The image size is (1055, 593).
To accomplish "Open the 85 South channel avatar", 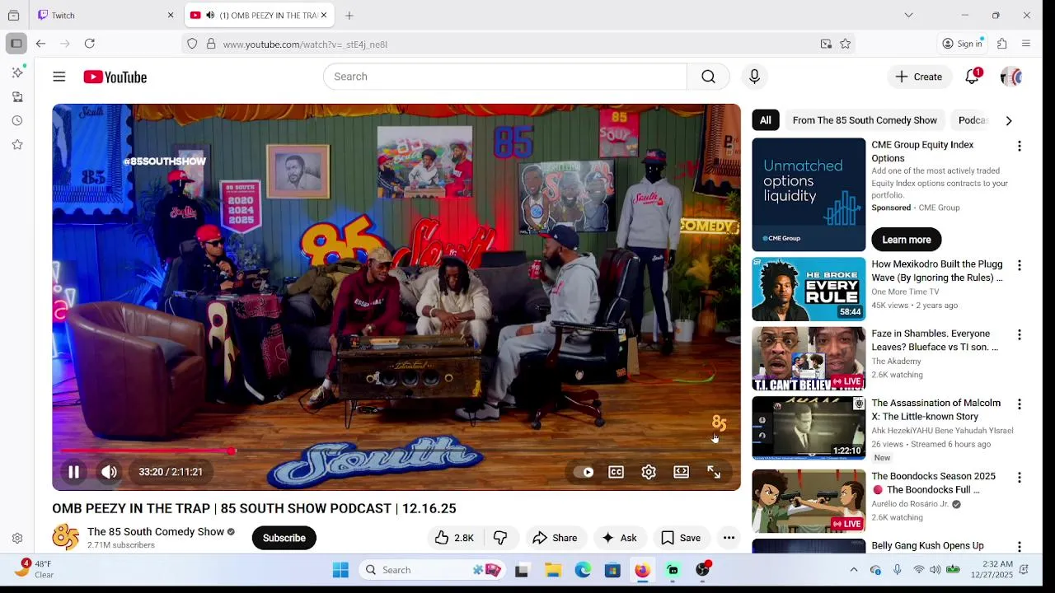I will pos(66,538).
